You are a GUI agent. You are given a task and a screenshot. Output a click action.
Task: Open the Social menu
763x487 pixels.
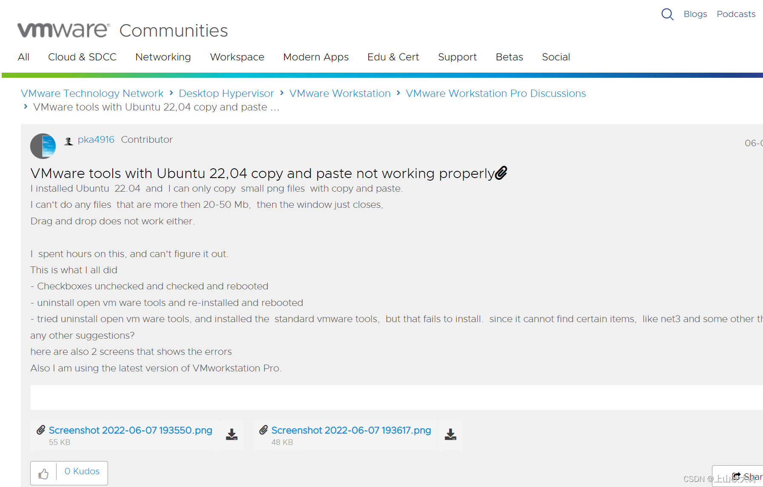pos(556,57)
